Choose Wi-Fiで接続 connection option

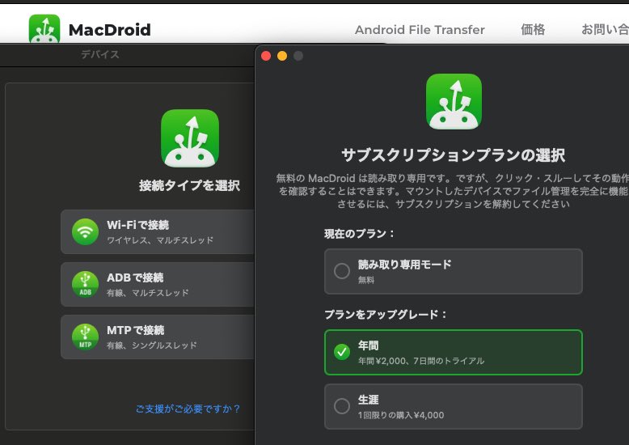coord(157,231)
